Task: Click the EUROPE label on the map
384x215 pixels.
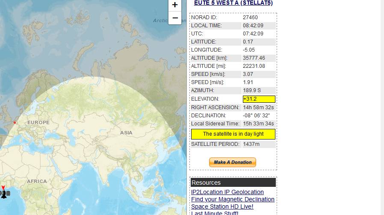Action: coord(38,122)
